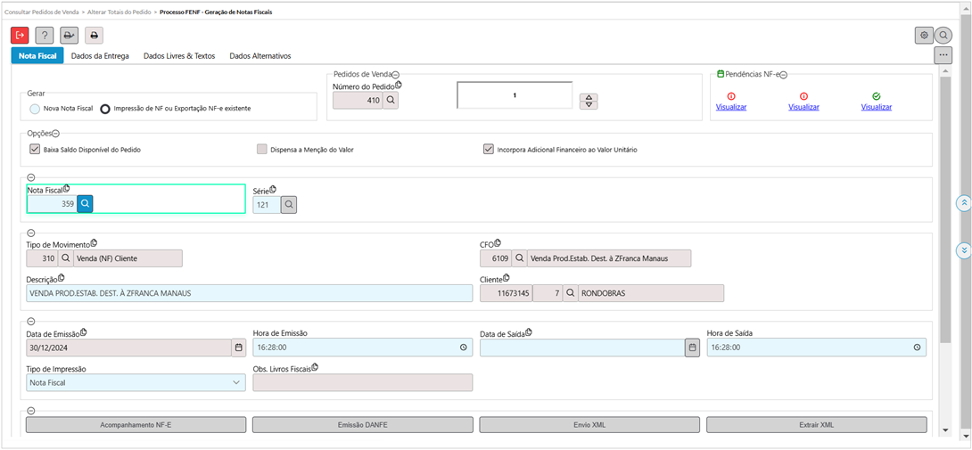
Task: Click the red exit icon in toolbar
Action: click(x=20, y=36)
